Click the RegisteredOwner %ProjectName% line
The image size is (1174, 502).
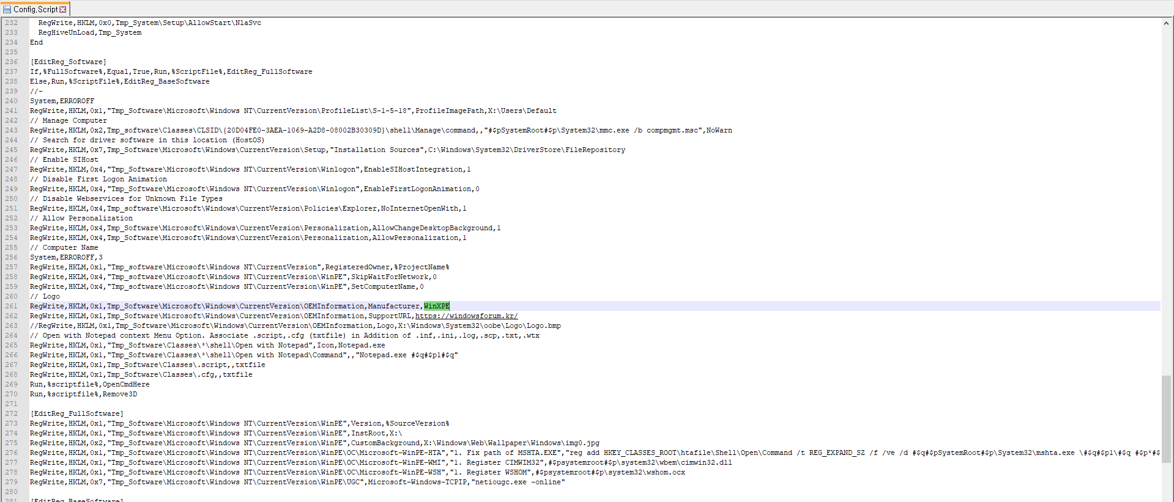click(239, 267)
